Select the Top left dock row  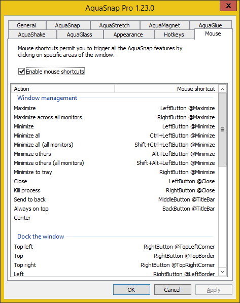click(114, 247)
